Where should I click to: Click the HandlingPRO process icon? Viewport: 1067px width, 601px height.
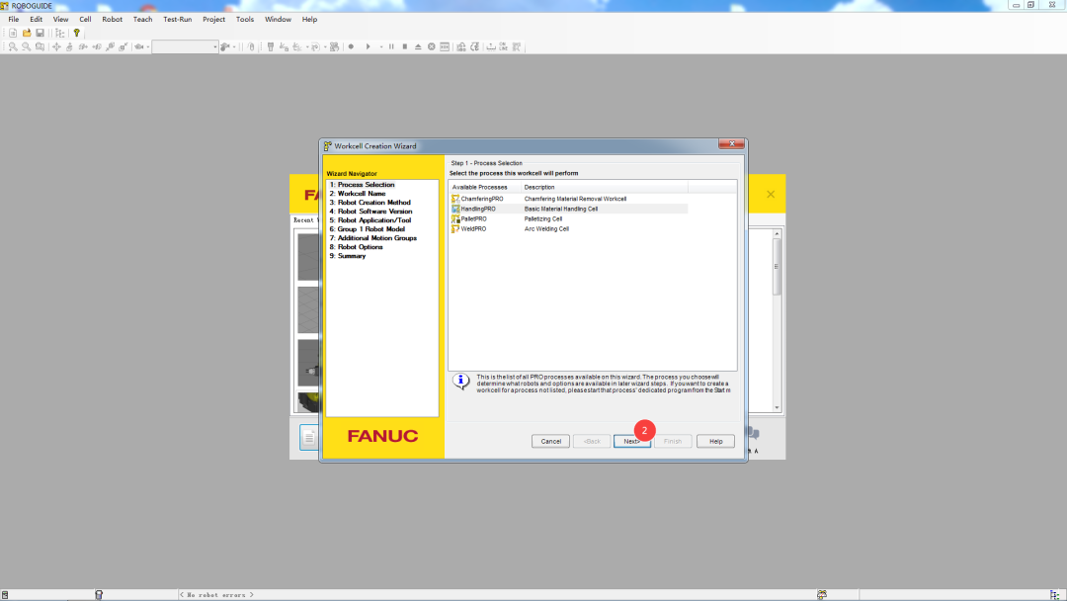(455, 209)
